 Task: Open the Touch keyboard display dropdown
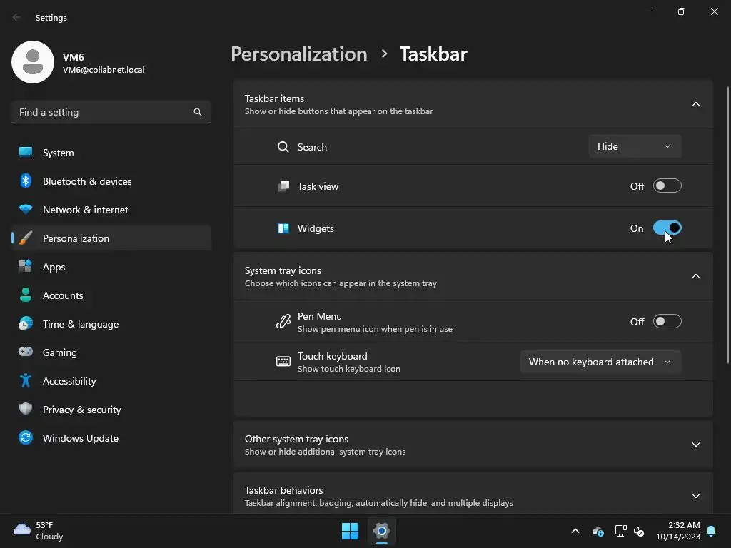click(x=600, y=362)
